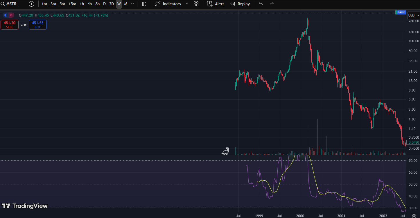The height and width of the screenshot is (218, 420).
Task: Open the Indicators dialog
Action: 168,4
